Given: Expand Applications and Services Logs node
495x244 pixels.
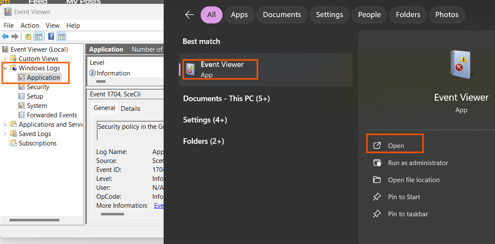Looking at the screenshot, I should pyautogui.click(x=5, y=125).
